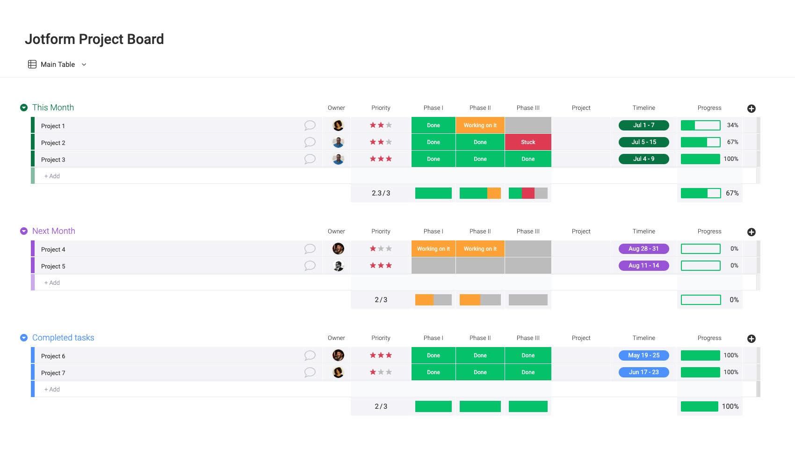
Task: Toggle the third priority star for Project 1
Action: point(389,125)
